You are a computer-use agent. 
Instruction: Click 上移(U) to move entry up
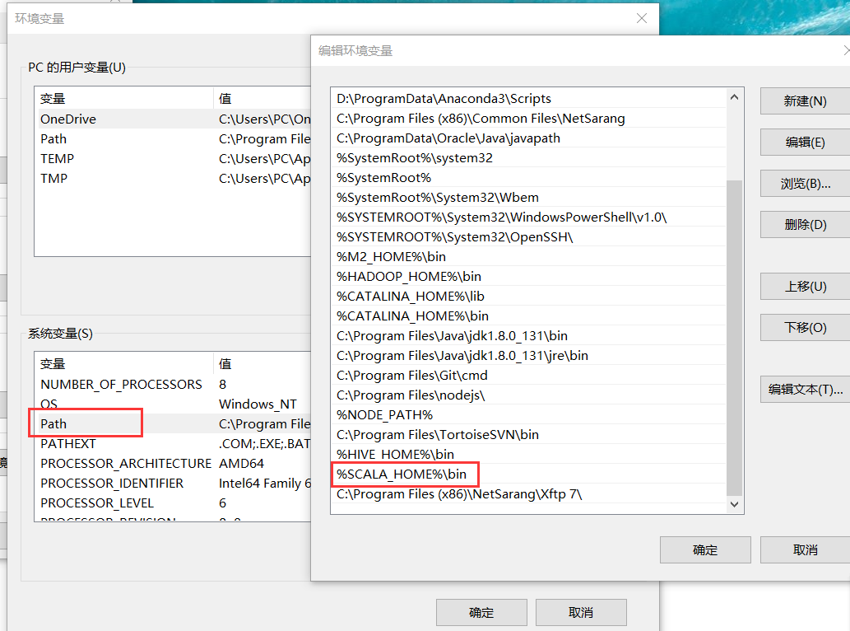click(x=805, y=287)
